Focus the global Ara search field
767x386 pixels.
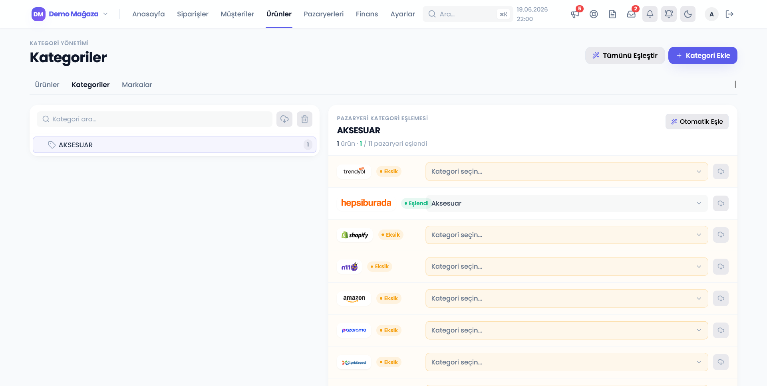point(468,14)
